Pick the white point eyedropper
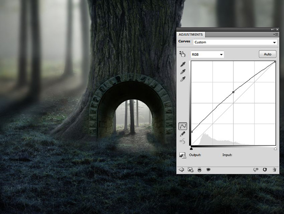 point(183,79)
